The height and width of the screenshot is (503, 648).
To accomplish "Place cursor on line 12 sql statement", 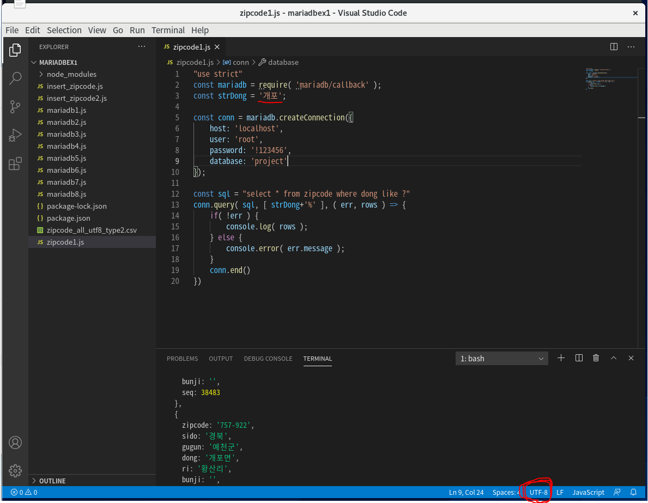I will point(302,194).
